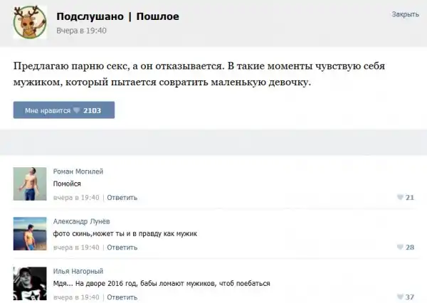This screenshot has width=427, height=303.
Task: Click the post timestamp Вчера в 19:40
Action: point(81,31)
